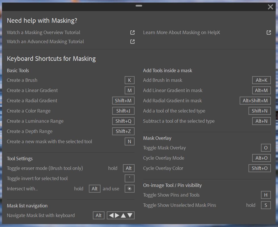Click external link icon beside HelpX masking link
Image resolution: width=278 pixels, height=227 pixels.
[269, 32]
